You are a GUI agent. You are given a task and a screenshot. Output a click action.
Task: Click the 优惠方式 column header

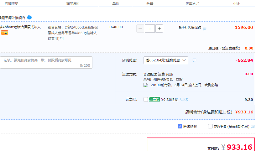pyautogui.click(x=192, y=4)
